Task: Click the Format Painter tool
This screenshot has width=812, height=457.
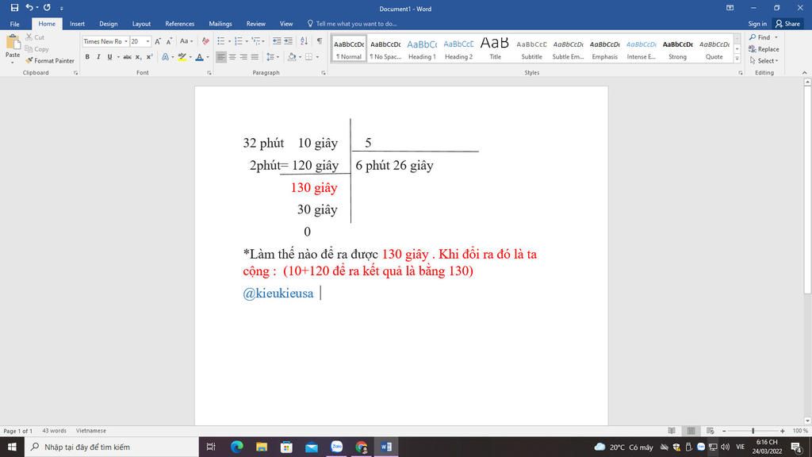Action: click(50, 60)
